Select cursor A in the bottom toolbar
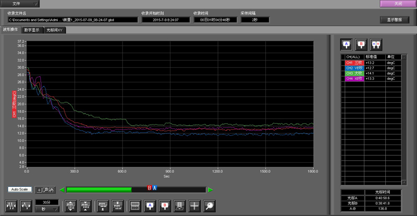The width and height of the screenshot is (417, 216). coord(150,206)
